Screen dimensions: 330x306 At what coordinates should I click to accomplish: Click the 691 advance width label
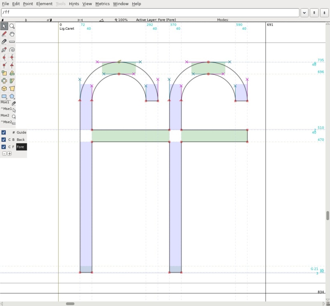[x=270, y=25]
